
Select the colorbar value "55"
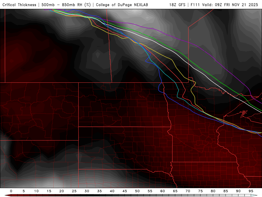point(150,191)
